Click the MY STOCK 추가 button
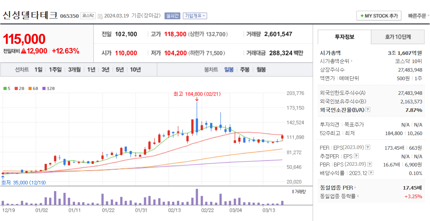 [x=379, y=16]
